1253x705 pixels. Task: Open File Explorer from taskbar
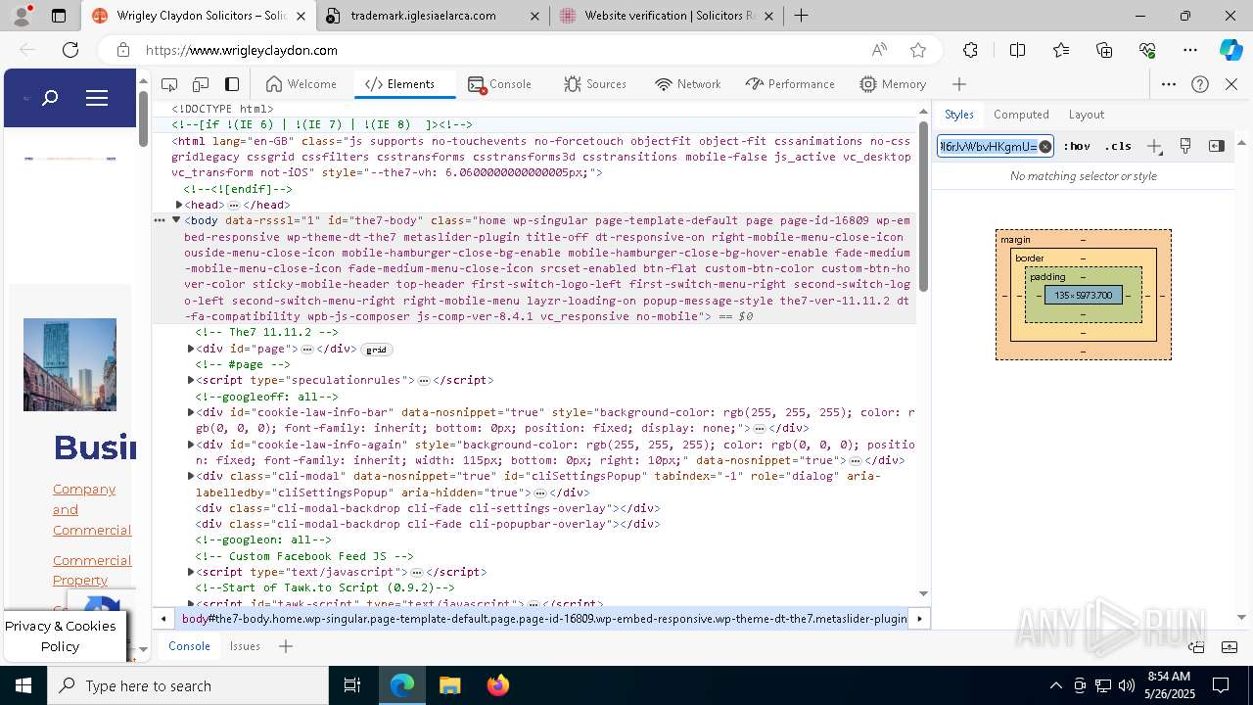(x=449, y=685)
